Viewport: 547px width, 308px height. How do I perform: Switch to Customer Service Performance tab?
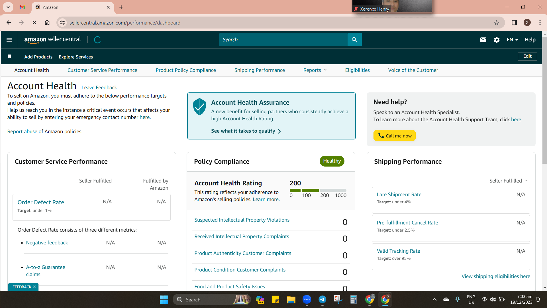click(x=102, y=70)
